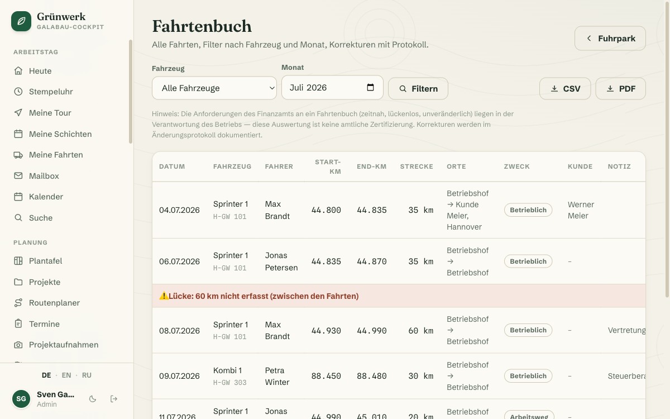Open the Plantafel menu item
Viewport: 670px width, 419px height.
point(67,261)
